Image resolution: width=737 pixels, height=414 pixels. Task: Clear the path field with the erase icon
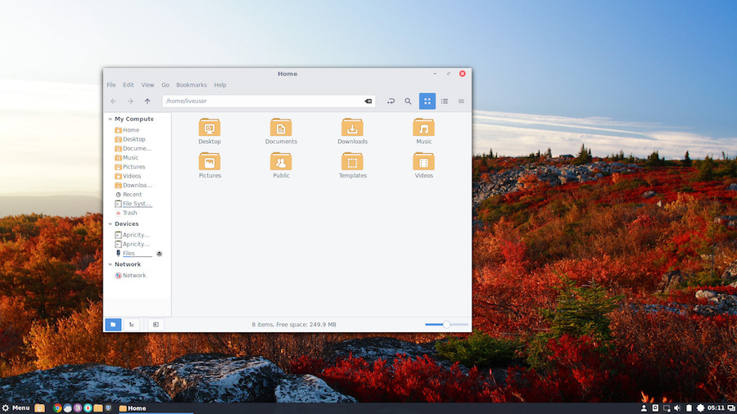(368, 101)
